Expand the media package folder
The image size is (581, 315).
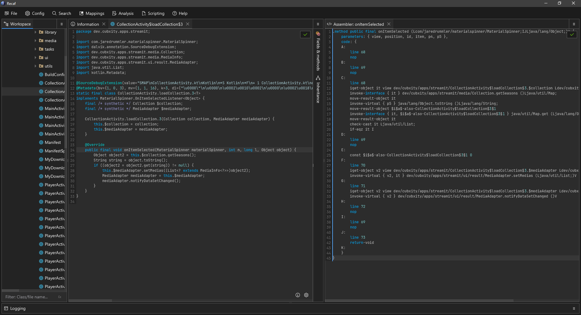[35, 41]
